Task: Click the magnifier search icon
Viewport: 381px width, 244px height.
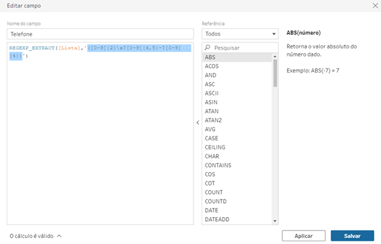Action: tap(208, 48)
